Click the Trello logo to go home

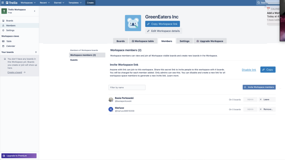click(x=12, y=3)
